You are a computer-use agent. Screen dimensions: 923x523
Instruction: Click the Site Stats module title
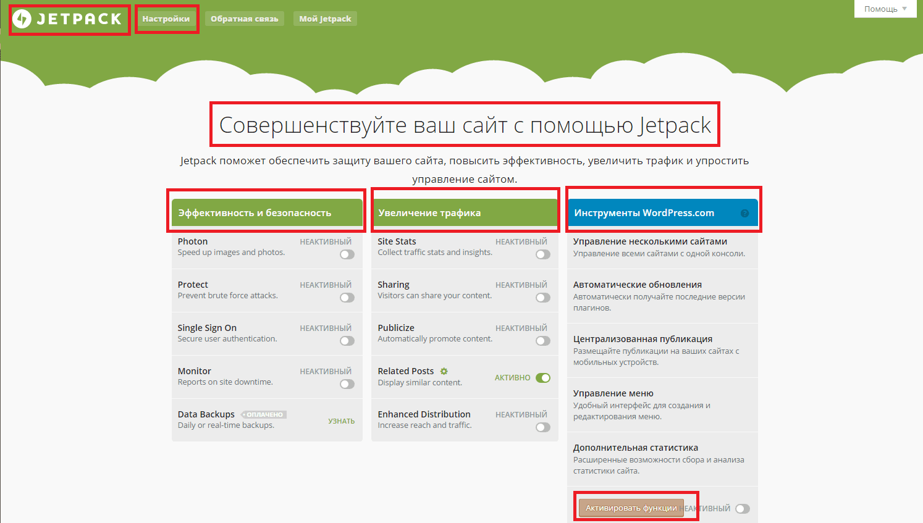pyautogui.click(x=397, y=241)
